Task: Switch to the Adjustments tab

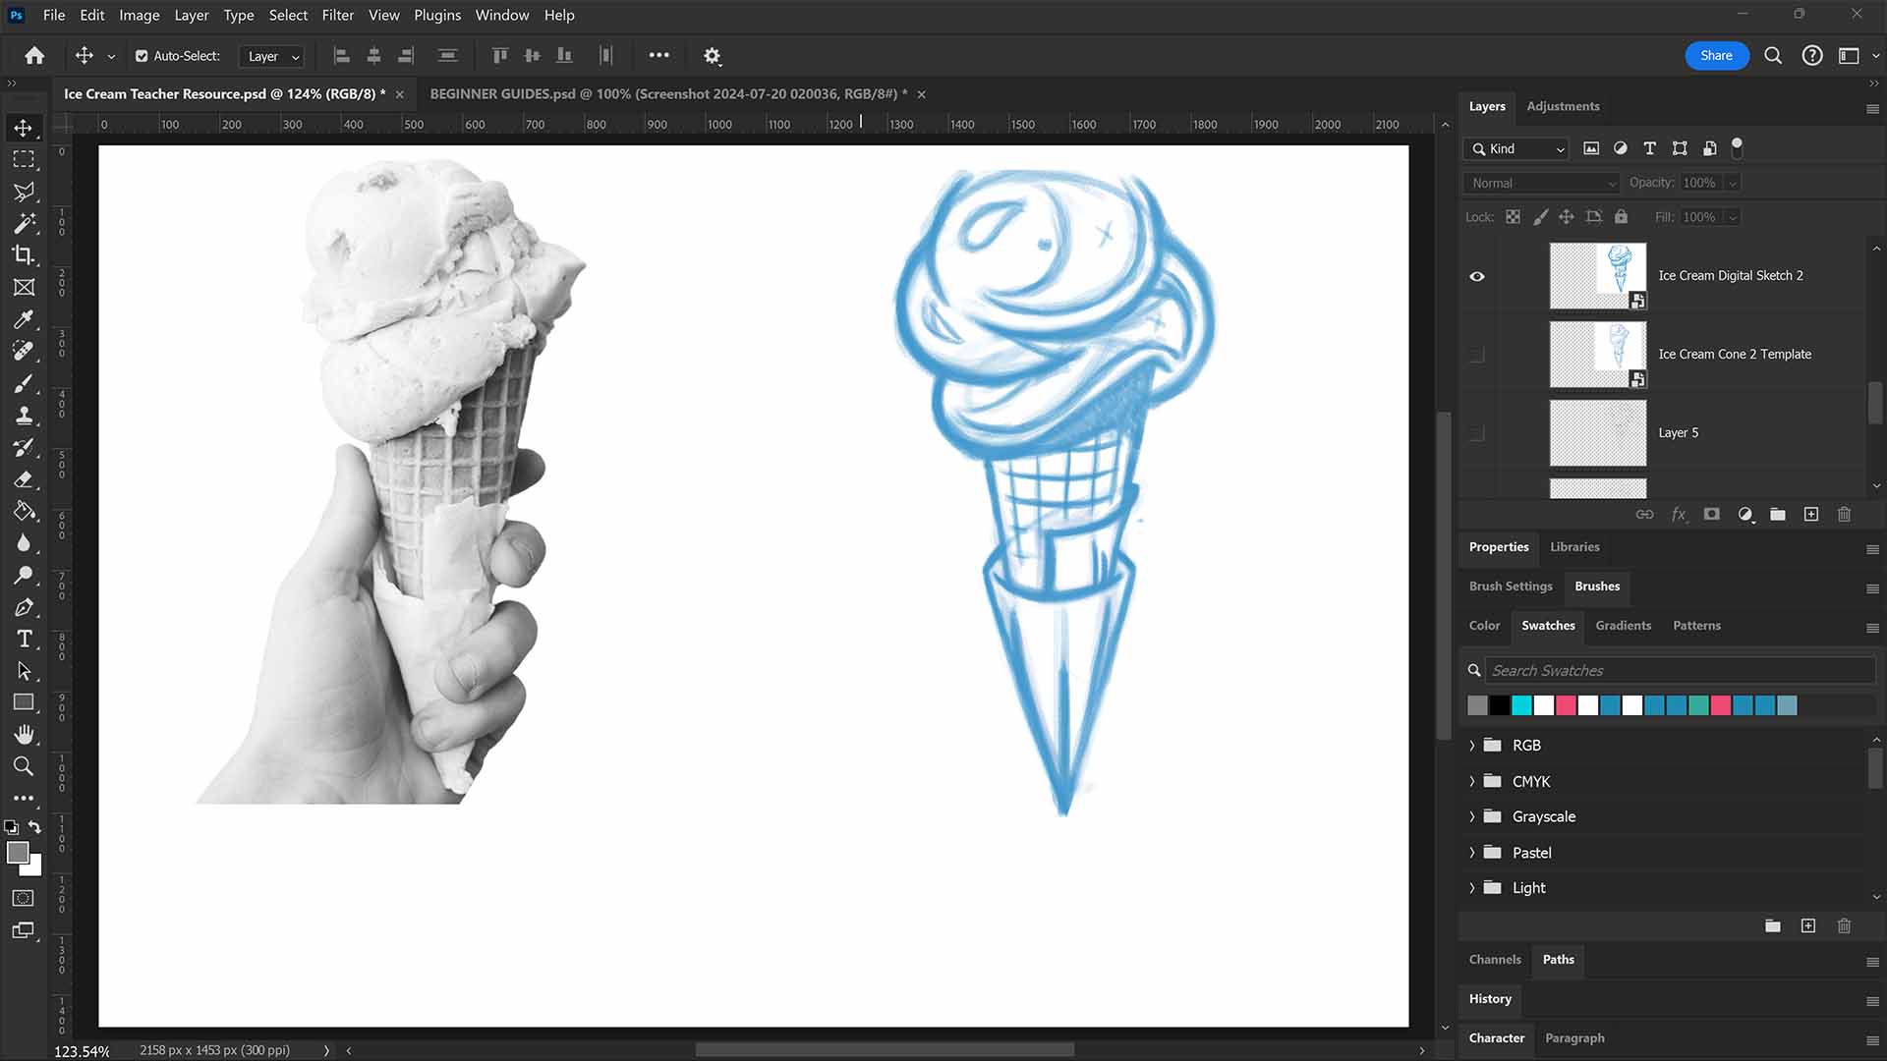Action: pos(1563,106)
